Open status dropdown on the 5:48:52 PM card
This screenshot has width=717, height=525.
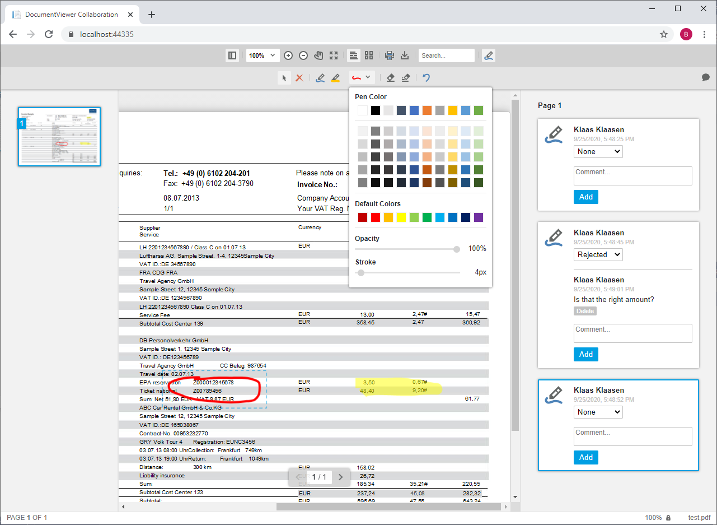point(598,412)
